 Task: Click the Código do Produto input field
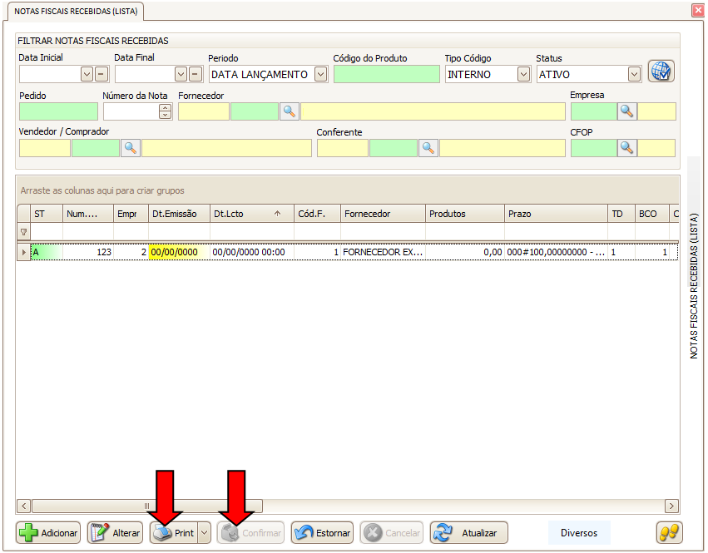pos(386,74)
